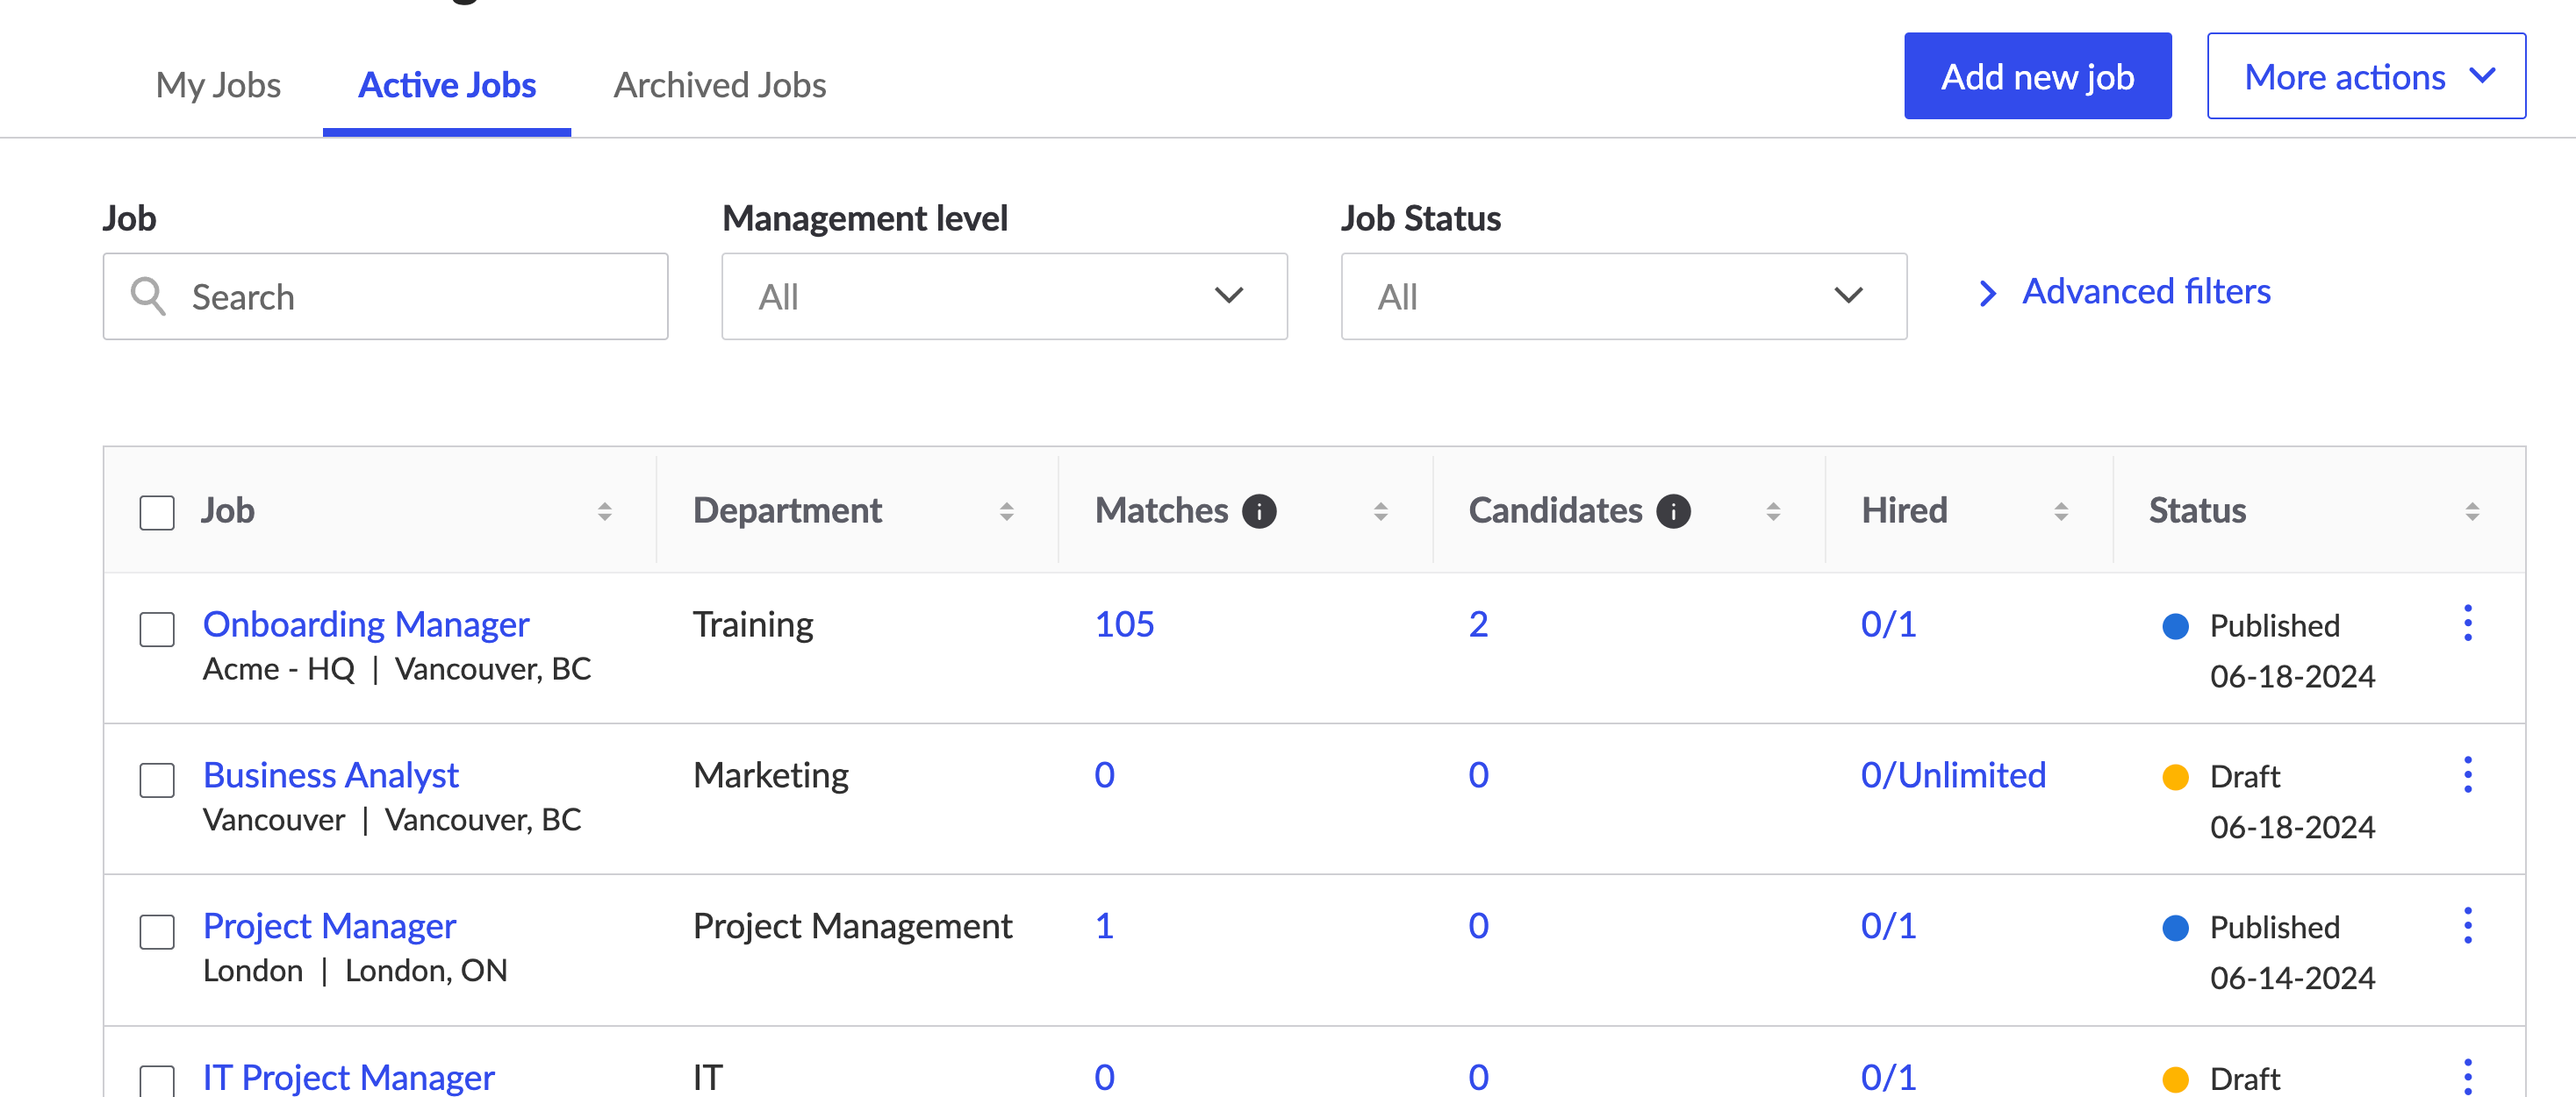The image size is (2576, 1097).
Task: Check the Business Analyst row checkbox
Action: pos(157,780)
